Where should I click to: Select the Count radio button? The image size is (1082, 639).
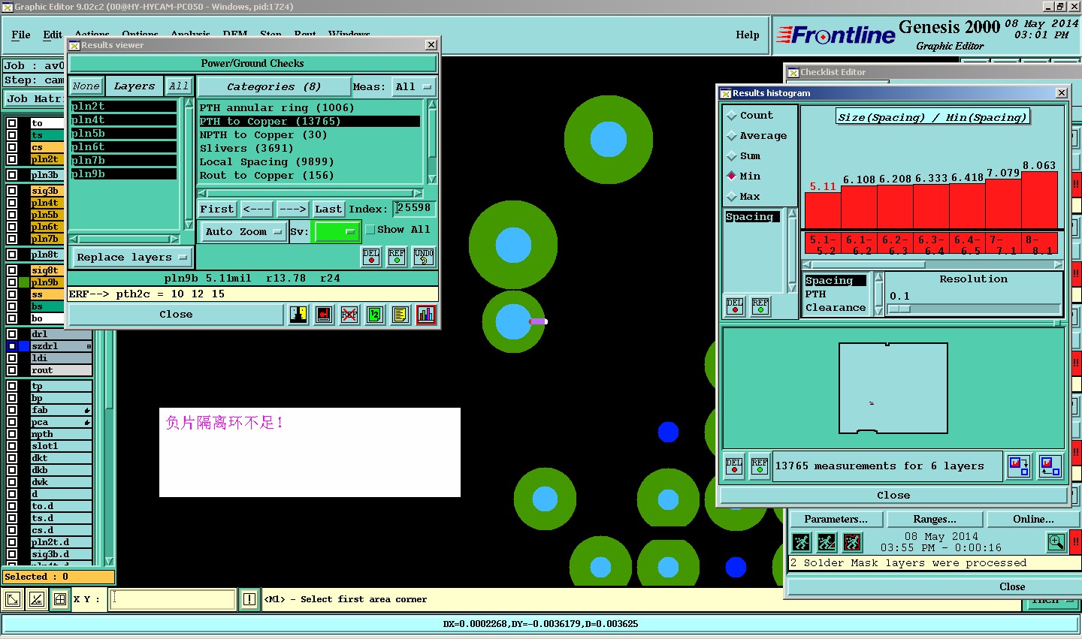coord(732,116)
